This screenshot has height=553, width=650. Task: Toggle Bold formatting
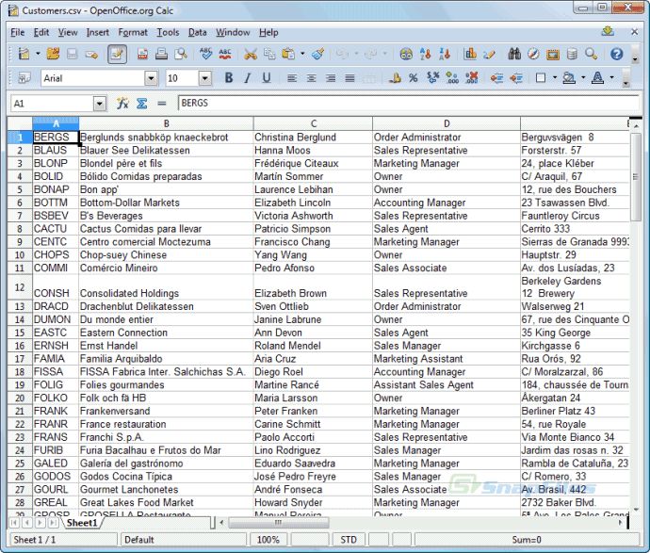point(228,78)
